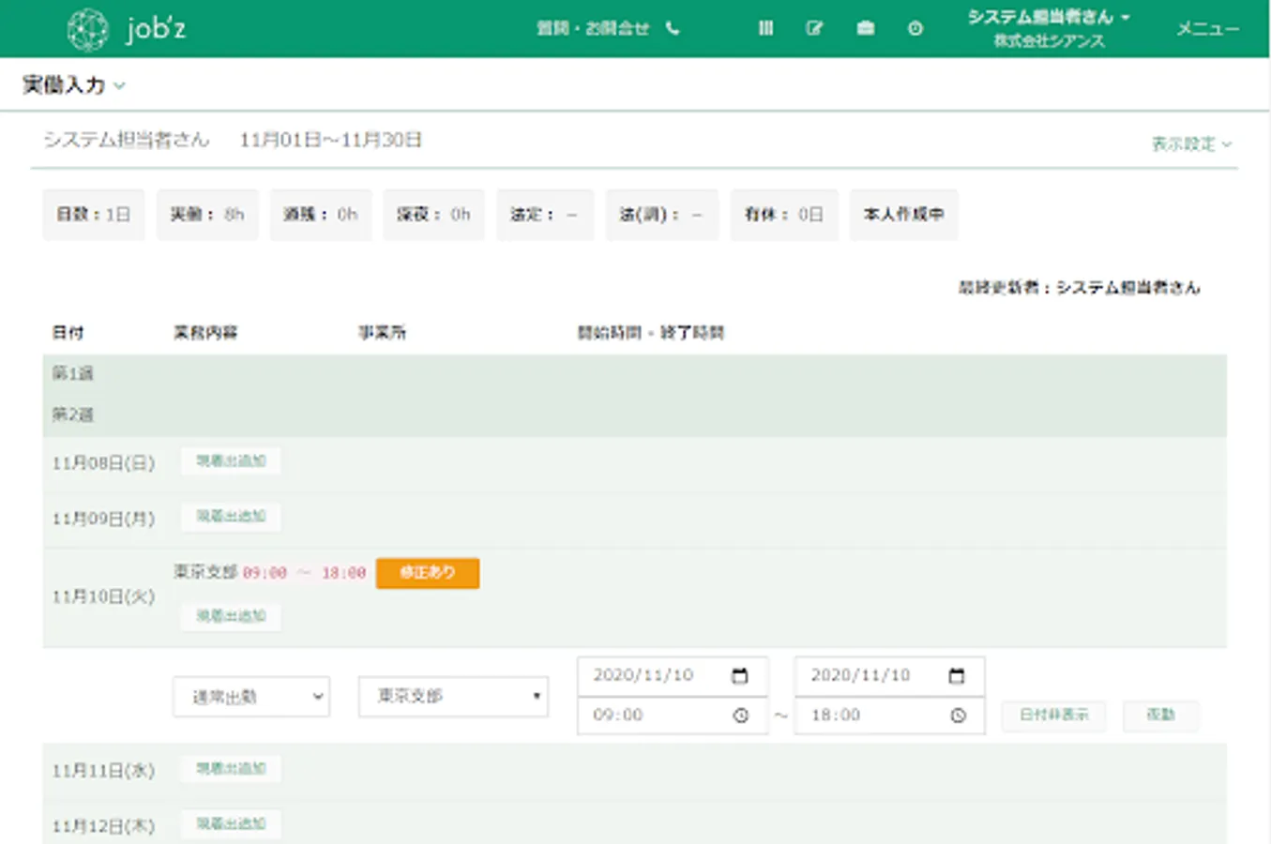This screenshot has height=844, width=1271.
Task: Click the 株式会社シアンス company name
Action: coord(1049,41)
